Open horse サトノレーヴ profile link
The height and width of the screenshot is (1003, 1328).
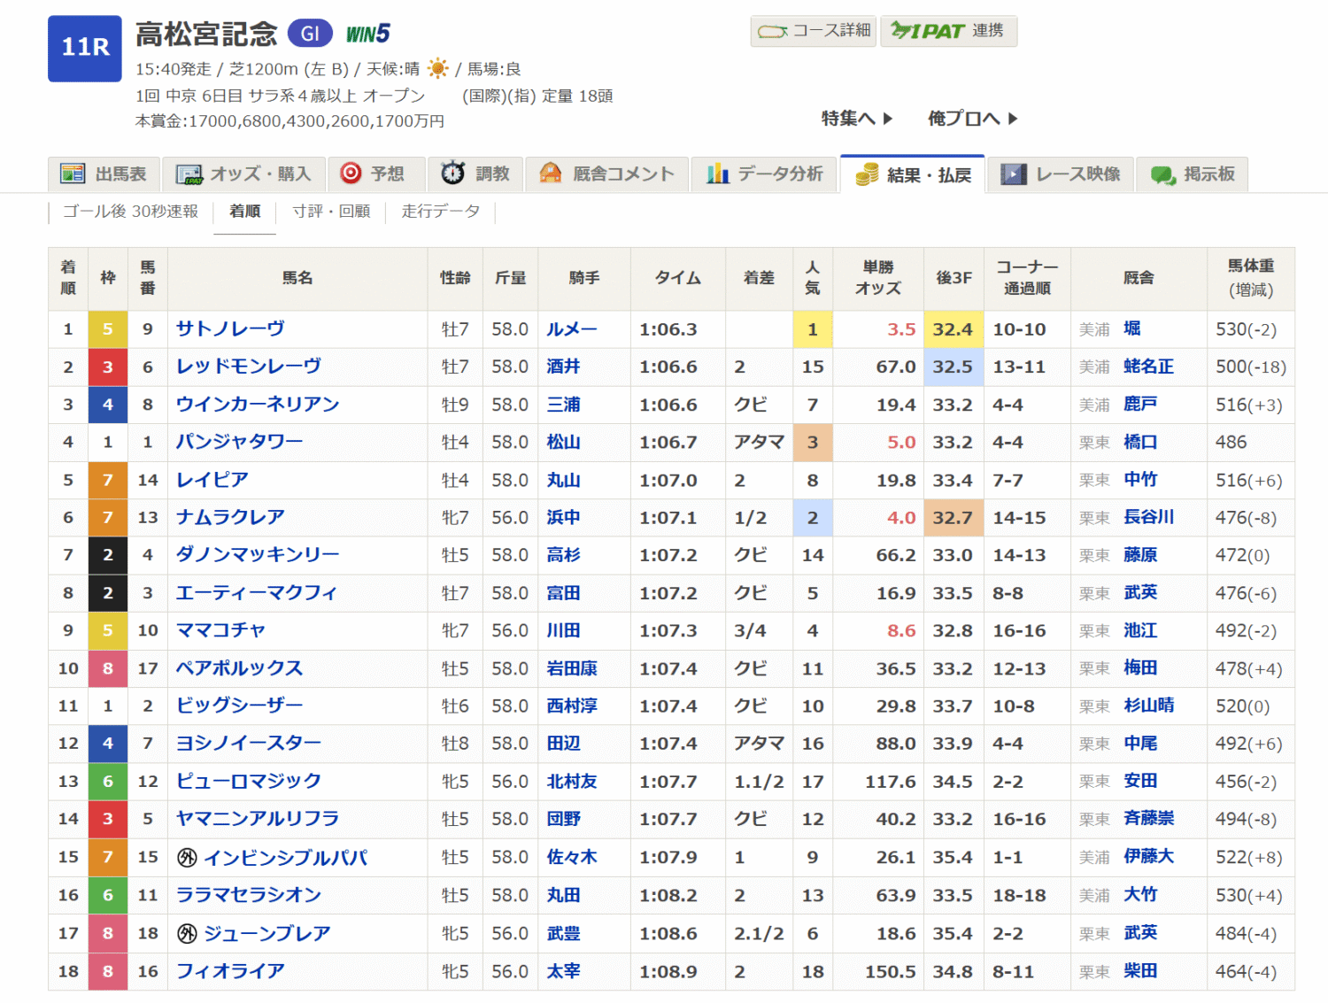pyautogui.click(x=230, y=328)
